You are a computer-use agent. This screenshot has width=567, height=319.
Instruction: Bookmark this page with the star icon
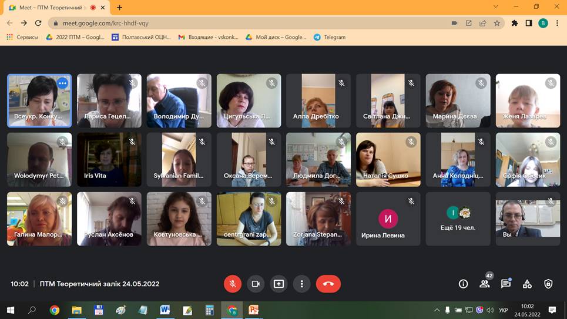(x=497, y=23)
